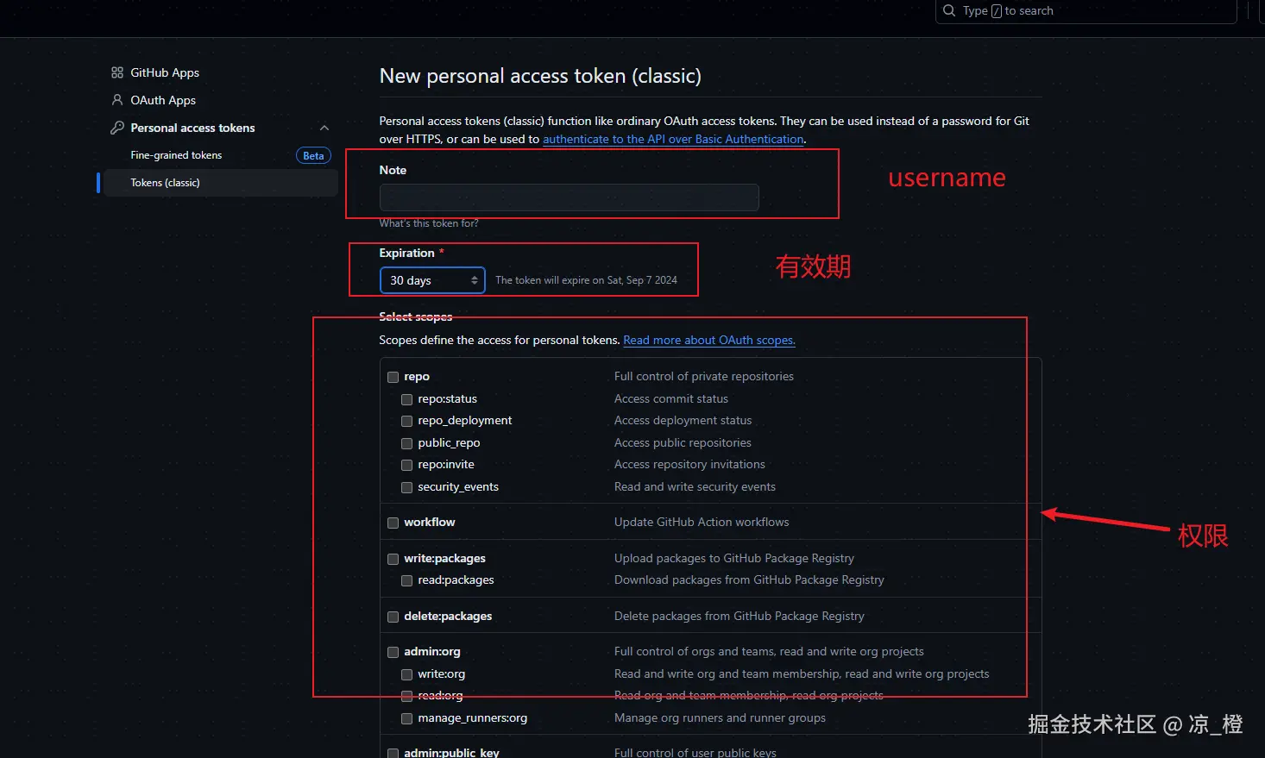
Task: Click the key icon for Personal access tokens
Action: 117,128
